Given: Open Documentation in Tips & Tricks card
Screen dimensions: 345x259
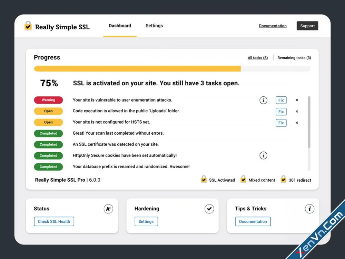Looking at the screenshot, I should coord(253,222).
